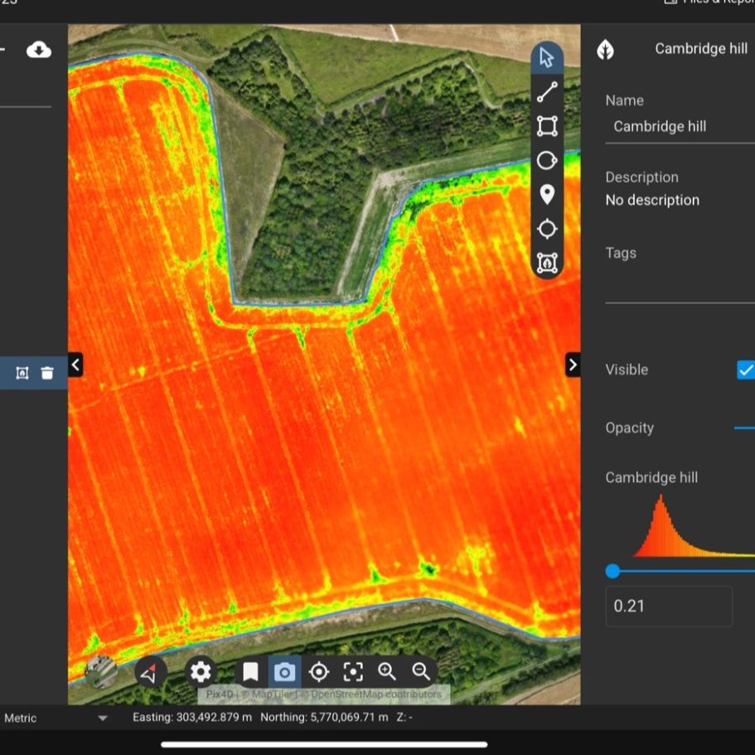Open the polyline measurement tool
The image size is (755, 755).
coord(547,91)
